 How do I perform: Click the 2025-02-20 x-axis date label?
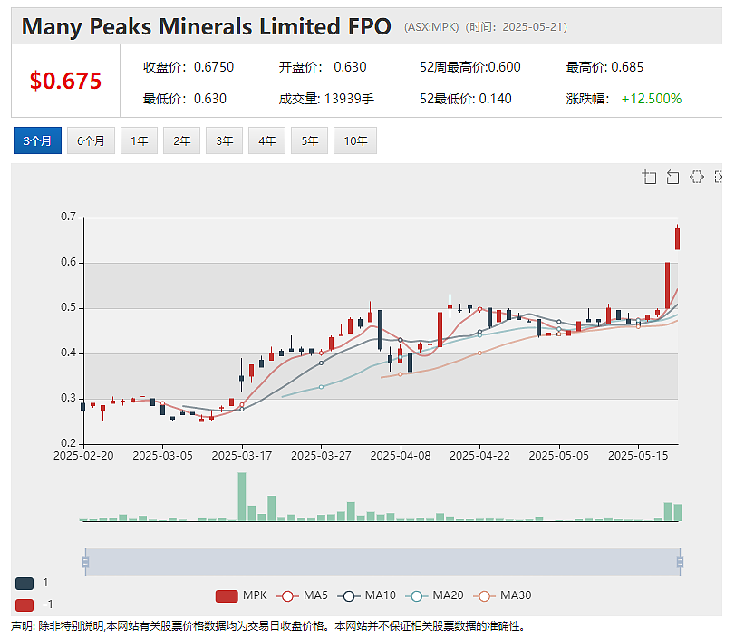(x=83, y=456)
